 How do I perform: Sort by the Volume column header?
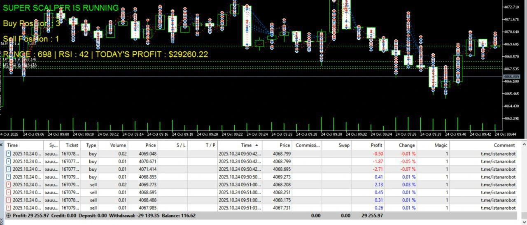[x=113, y=145]
